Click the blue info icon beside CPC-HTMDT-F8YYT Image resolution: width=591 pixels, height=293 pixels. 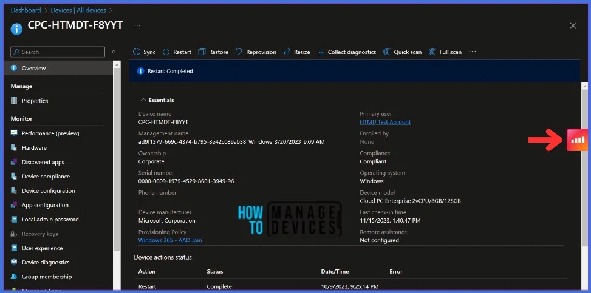point(16,29)
